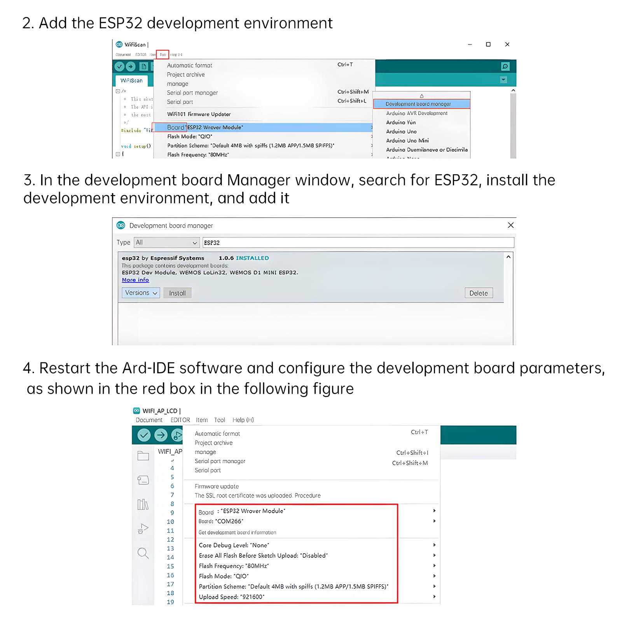This screenshot has width=622, height=622.
Task: Open the Document menu in WIFI_AP_LCD window
Action: 149,420
